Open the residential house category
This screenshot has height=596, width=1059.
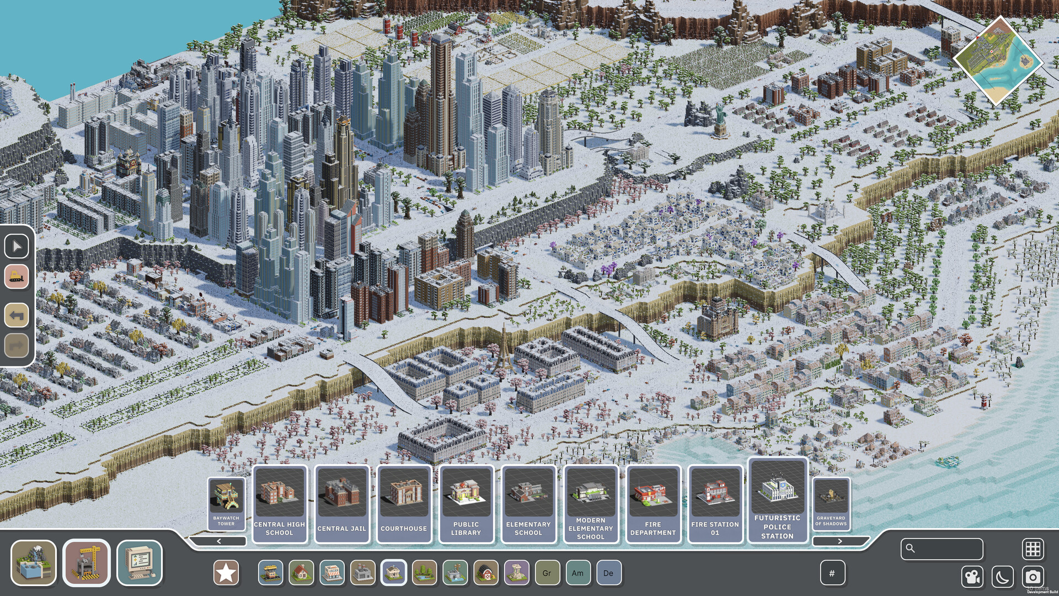coord(301,573)
